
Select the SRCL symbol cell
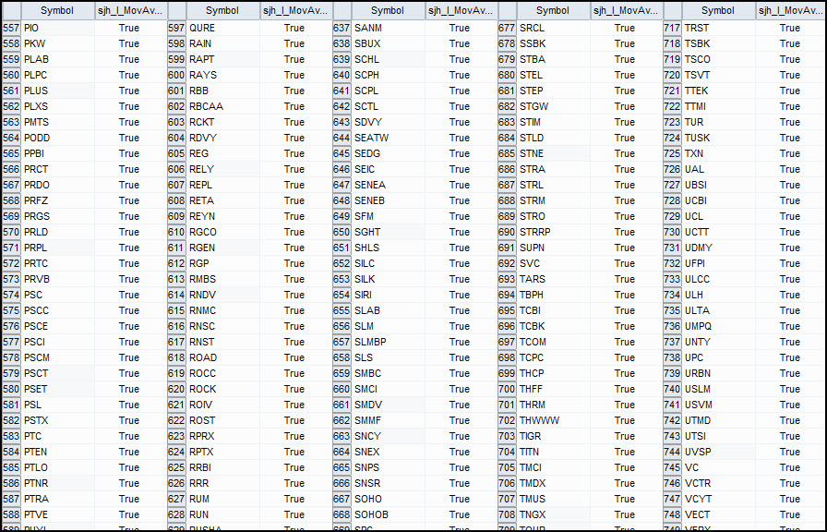coord(553,28)
